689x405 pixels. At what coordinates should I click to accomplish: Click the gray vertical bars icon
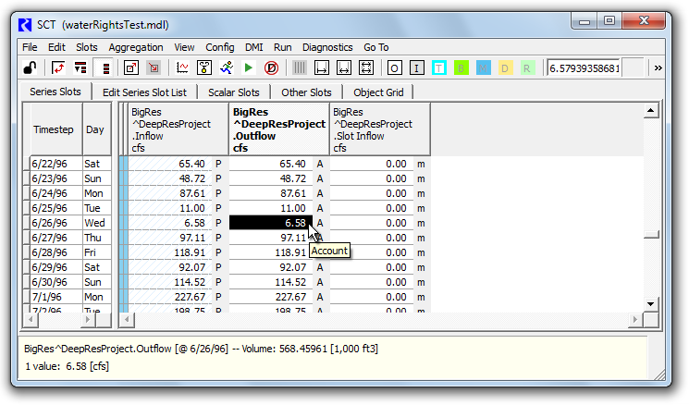click(300, 68)
